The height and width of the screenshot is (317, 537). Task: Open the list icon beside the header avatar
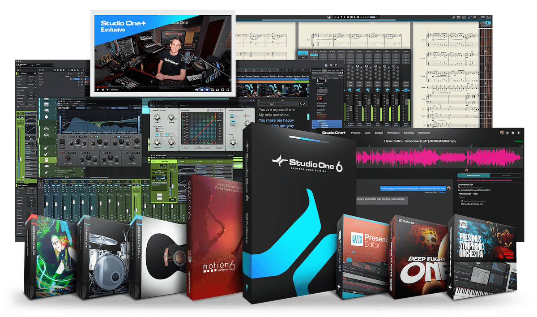[x=507, y=133]
